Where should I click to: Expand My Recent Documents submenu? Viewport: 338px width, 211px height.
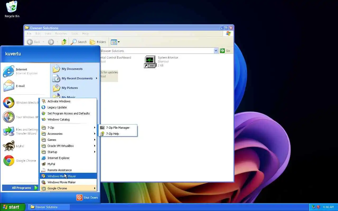pos(75,78)
